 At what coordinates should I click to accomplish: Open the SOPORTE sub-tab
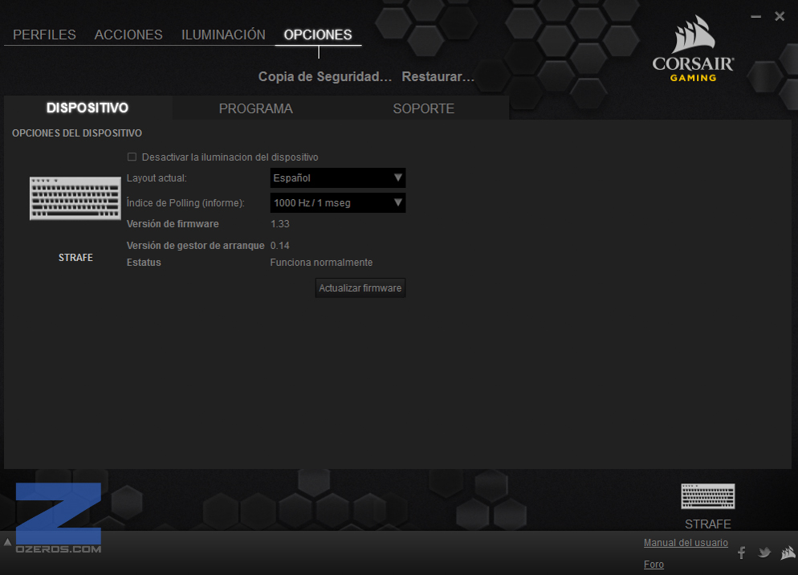(424, 108)
